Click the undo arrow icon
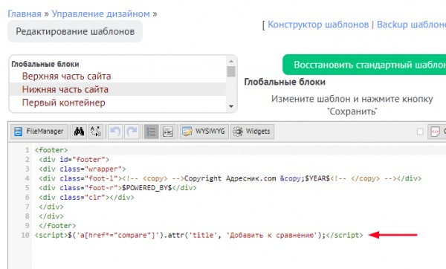Image resolution: width=446 pixels, height=269 pixels. point(115,132)
